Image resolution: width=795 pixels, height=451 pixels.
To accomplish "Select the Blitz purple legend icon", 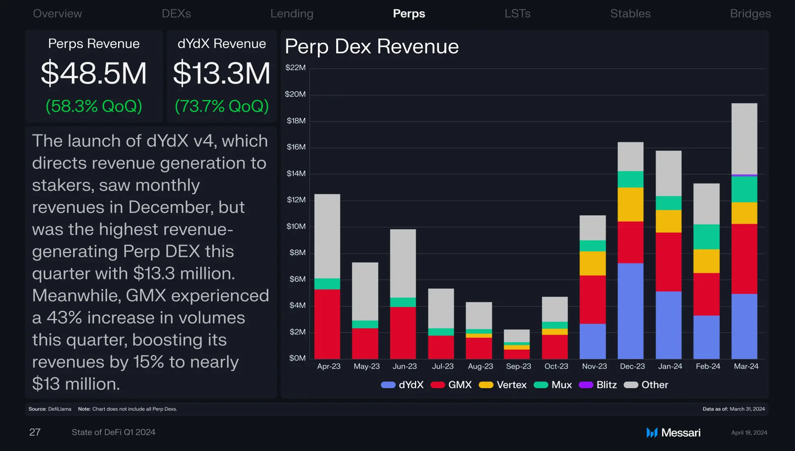I will [586, 385].
